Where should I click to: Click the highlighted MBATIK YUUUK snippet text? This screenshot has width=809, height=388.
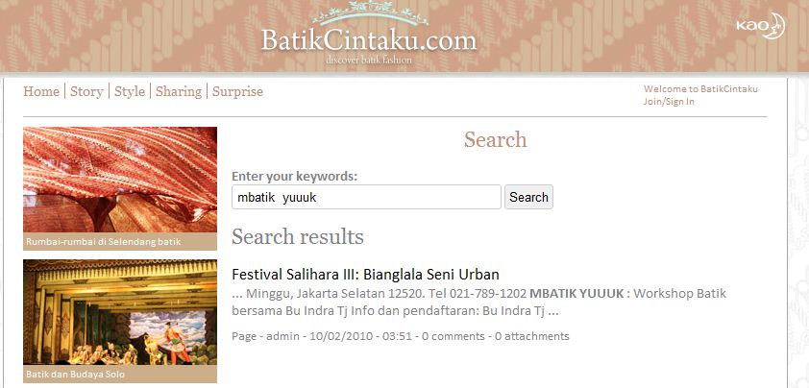pyautogui.click(x=576, y=294)
